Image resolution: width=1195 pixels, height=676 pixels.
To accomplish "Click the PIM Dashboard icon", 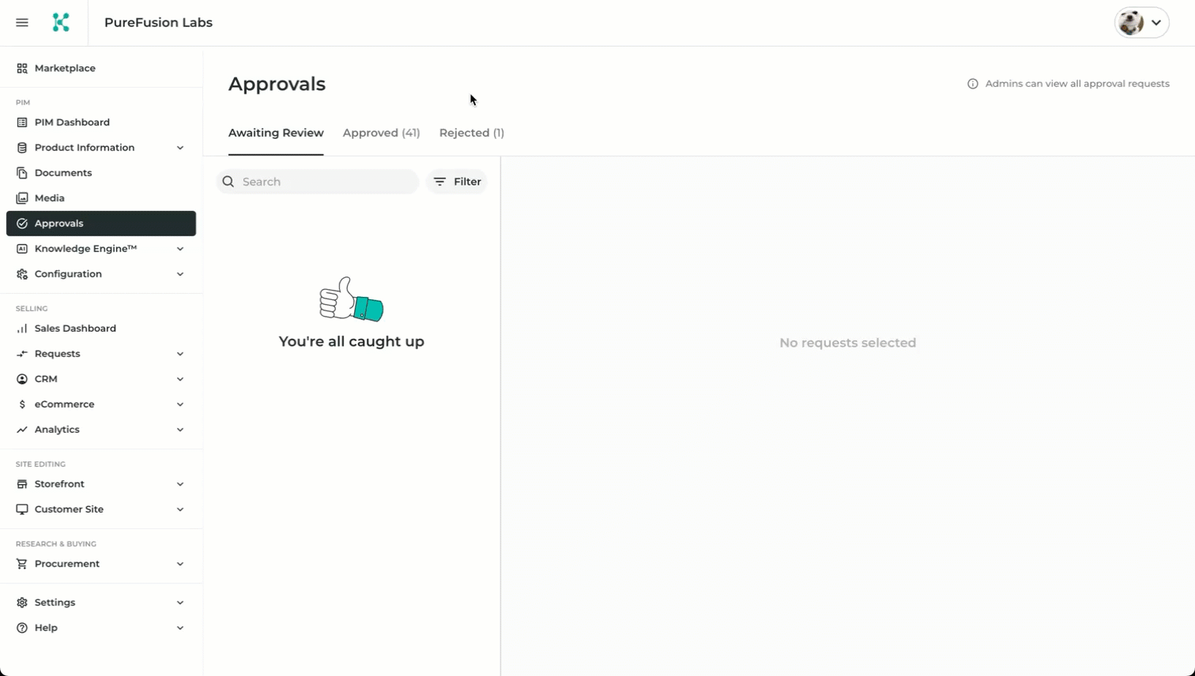I will 22,122.
